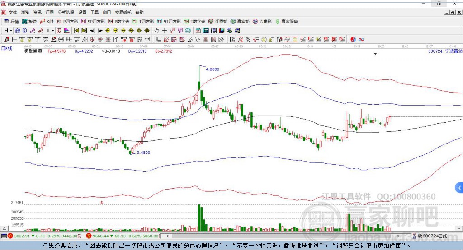
Task: Open the 板块 sector view
Action: 29,22
